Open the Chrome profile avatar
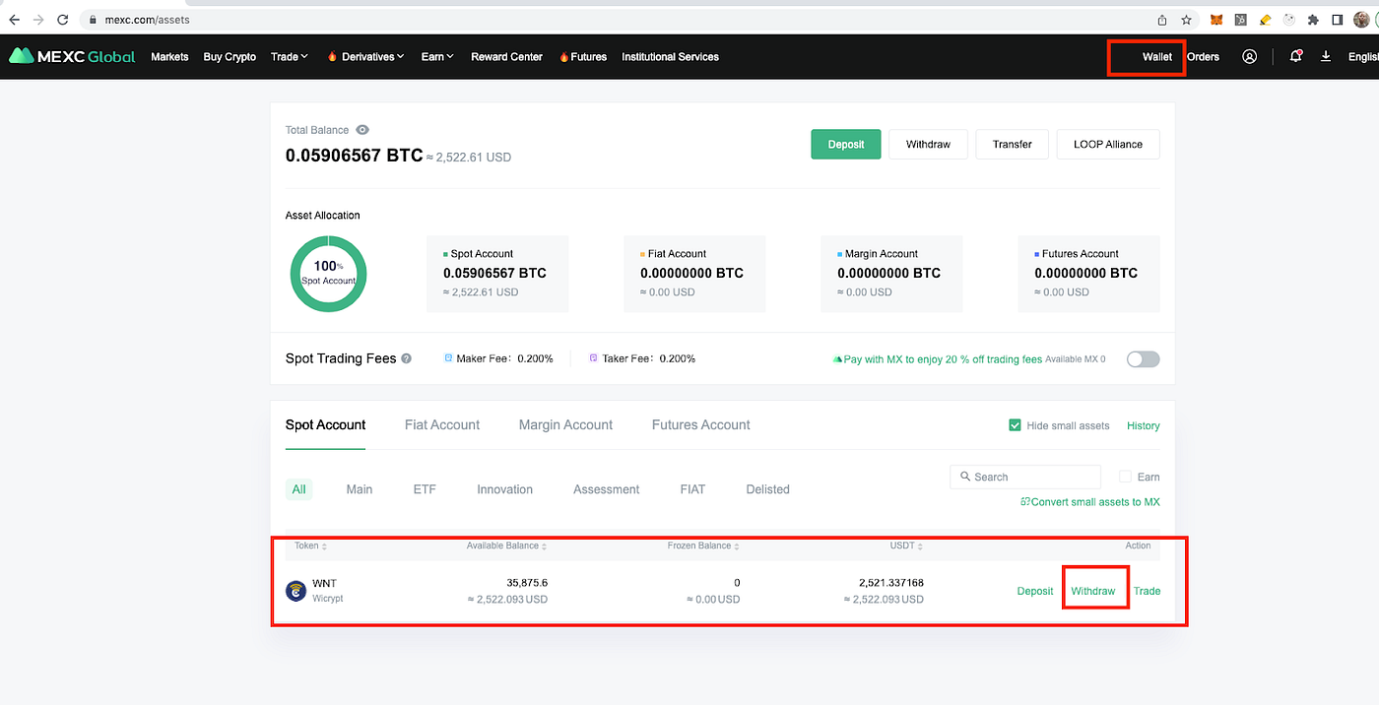The image size is (1379, 705). (x=1362, y=20)
